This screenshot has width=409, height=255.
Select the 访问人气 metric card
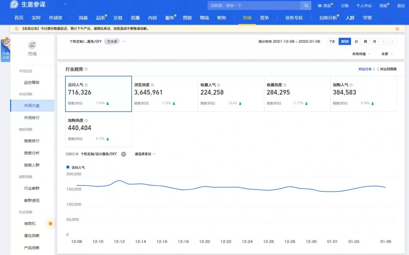pyautogui.click(x=98, y=94)
